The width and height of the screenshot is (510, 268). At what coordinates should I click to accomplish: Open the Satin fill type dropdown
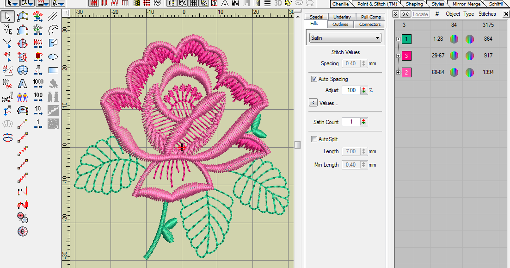tap(345, 38)
